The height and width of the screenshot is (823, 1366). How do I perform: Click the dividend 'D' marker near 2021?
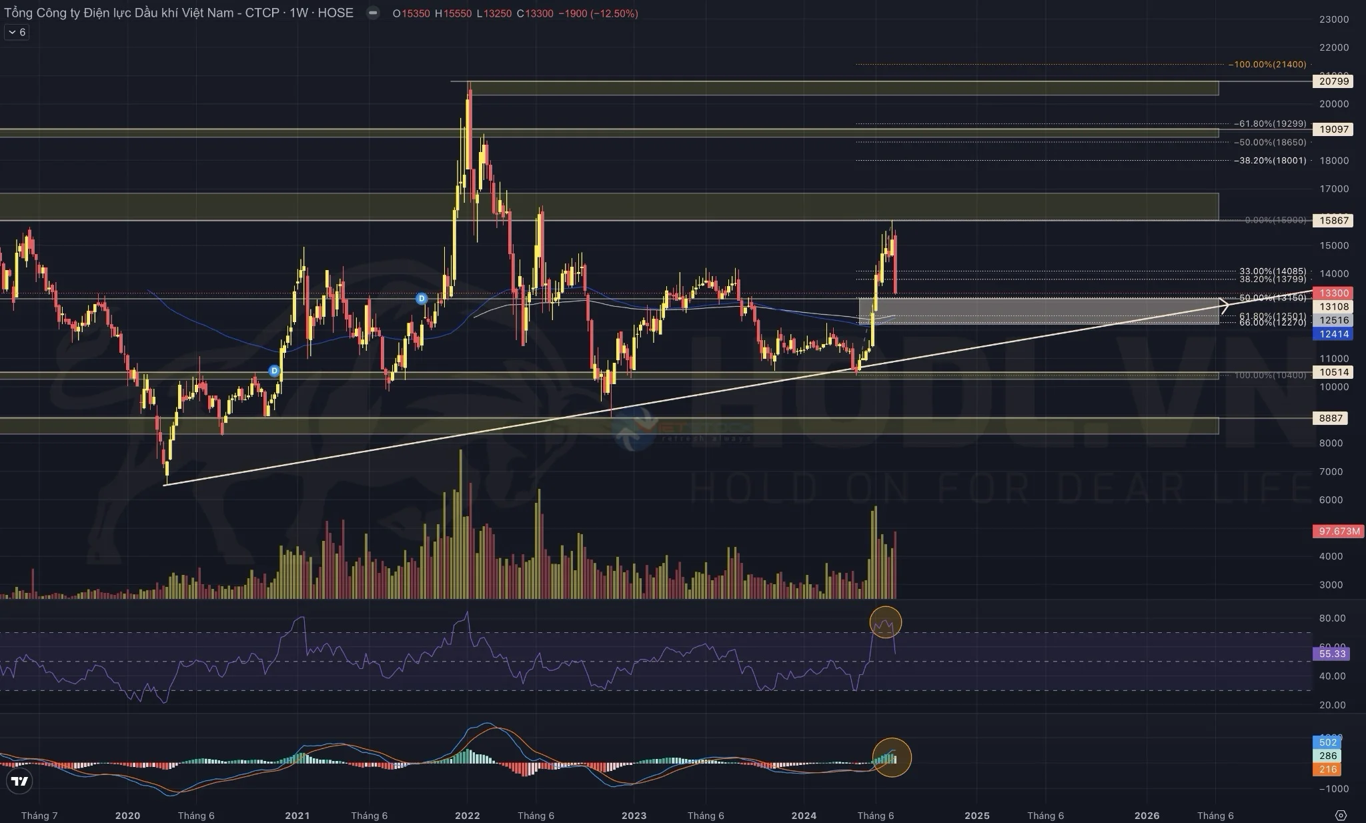point(273,371)
